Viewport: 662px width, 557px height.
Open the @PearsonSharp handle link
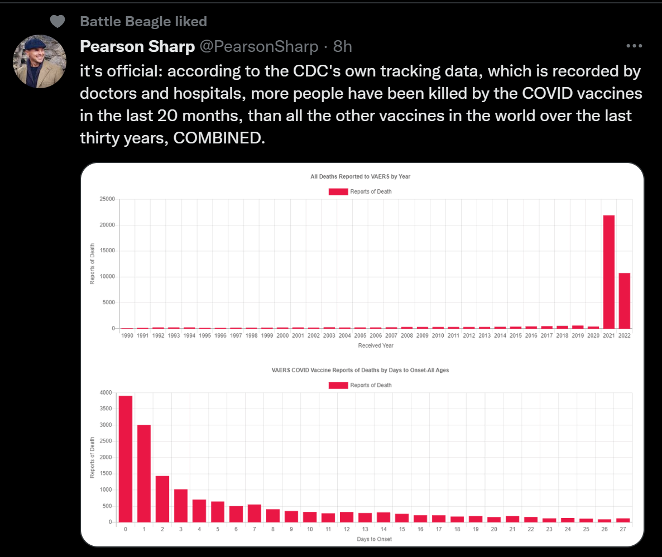tap(259, 46)
